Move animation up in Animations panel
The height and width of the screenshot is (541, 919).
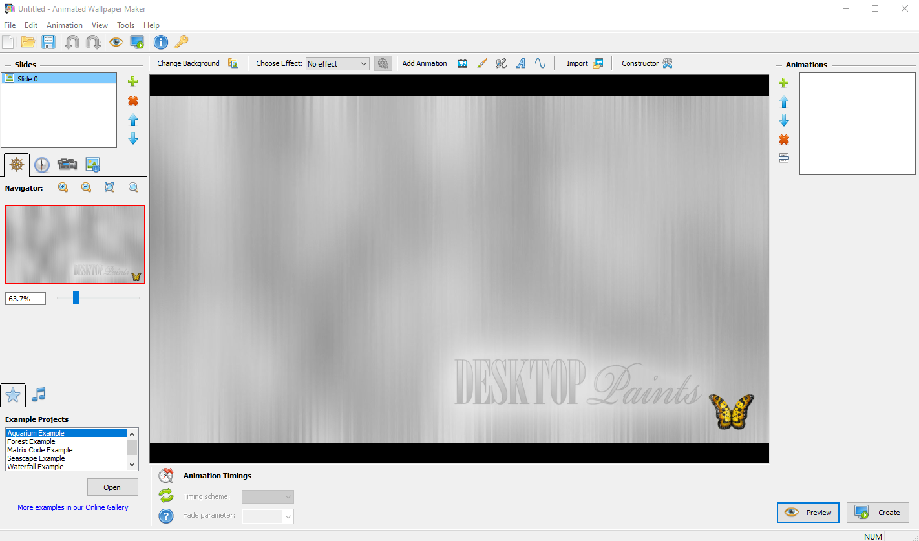[784, 101]
